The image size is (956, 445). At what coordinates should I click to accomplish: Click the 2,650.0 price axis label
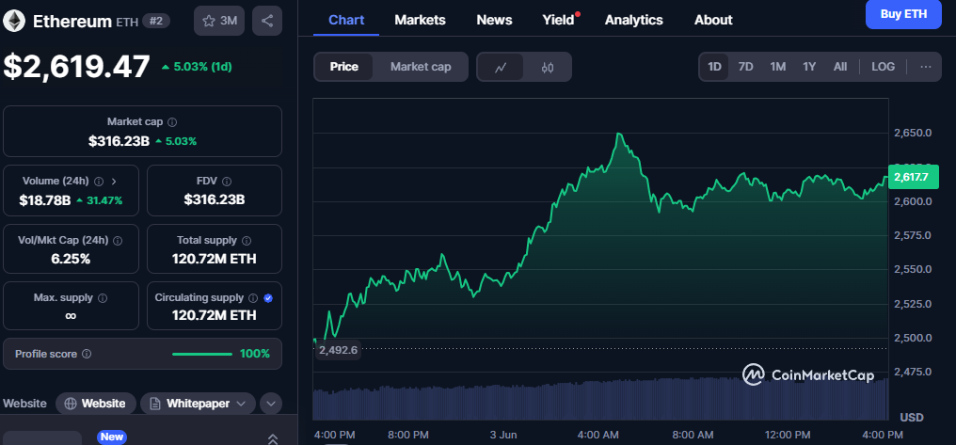tap(912, 133)
